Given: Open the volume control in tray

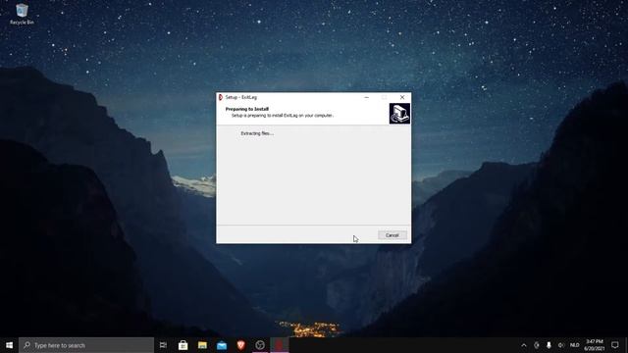Looking at the screenshot, I should click(561, 345).
